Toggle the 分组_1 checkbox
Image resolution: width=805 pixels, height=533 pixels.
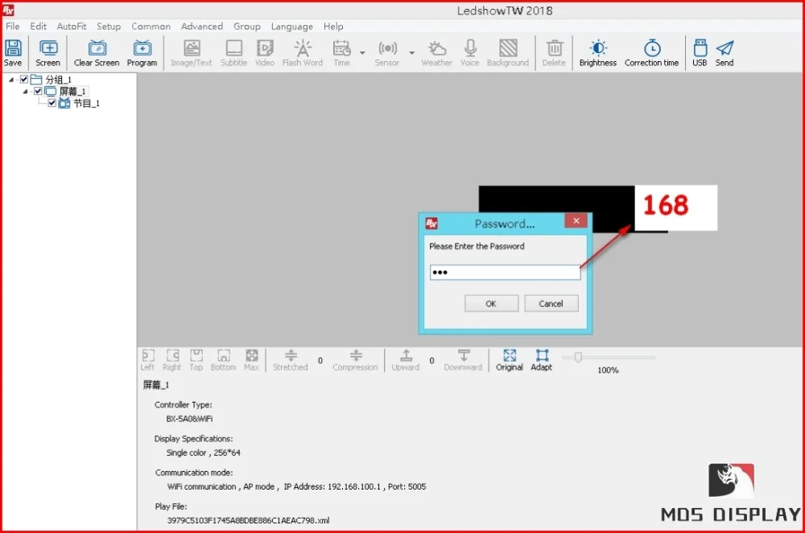point(23,79)
